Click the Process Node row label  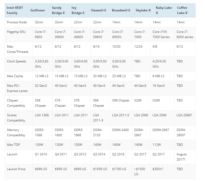(x=17, y=22)
